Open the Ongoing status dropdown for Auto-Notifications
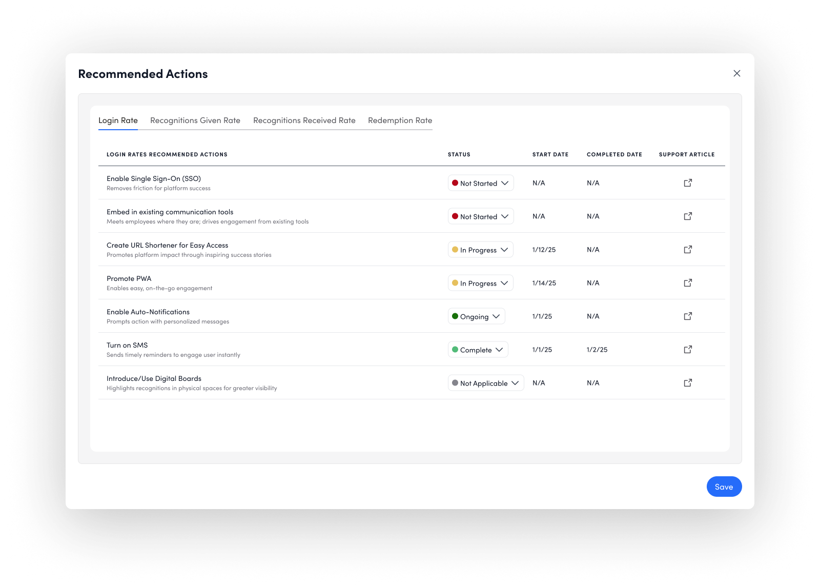This screenshot has width=820, height=587. (476, 316)
